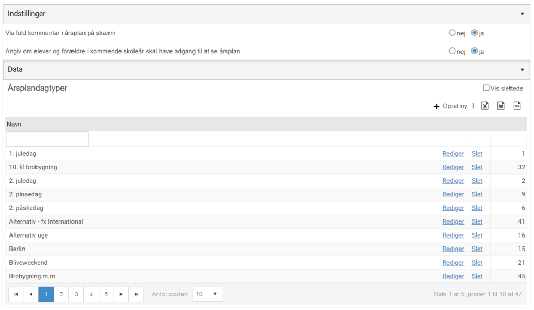Jump to the last page of results
The image size is (534, 310).
coord(136,294)
